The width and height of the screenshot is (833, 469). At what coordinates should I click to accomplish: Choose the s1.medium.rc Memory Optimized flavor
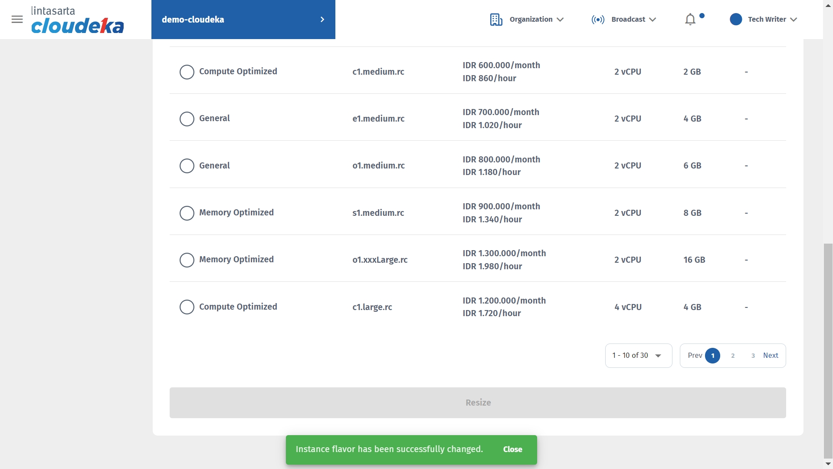(187, 213)
